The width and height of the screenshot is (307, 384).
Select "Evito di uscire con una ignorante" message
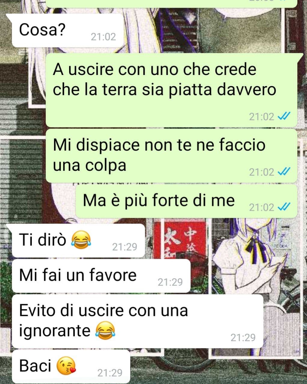[138, 321]
